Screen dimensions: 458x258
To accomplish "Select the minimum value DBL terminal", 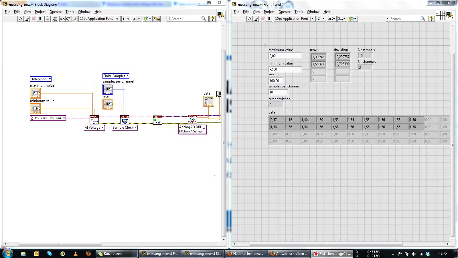I will 35,109.
